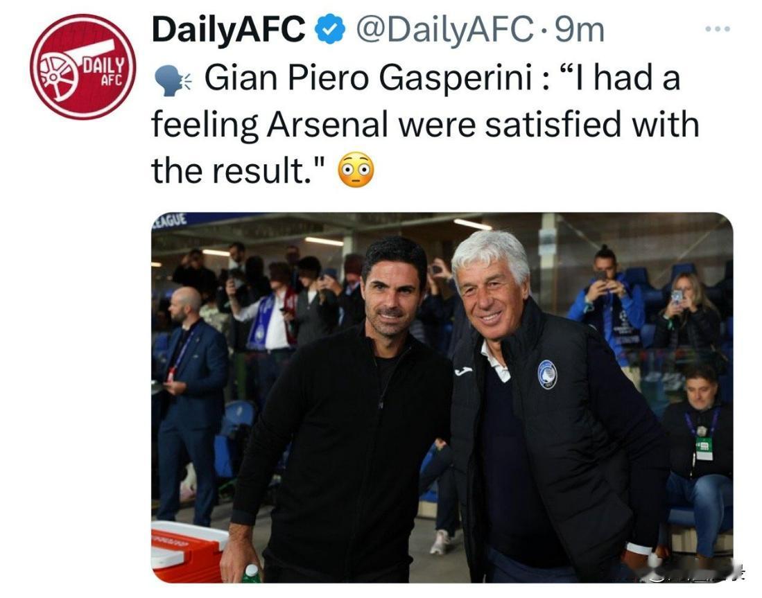Open the DailyAFC display name link
This screenshot has height=598, width=762.
point(228,29)
